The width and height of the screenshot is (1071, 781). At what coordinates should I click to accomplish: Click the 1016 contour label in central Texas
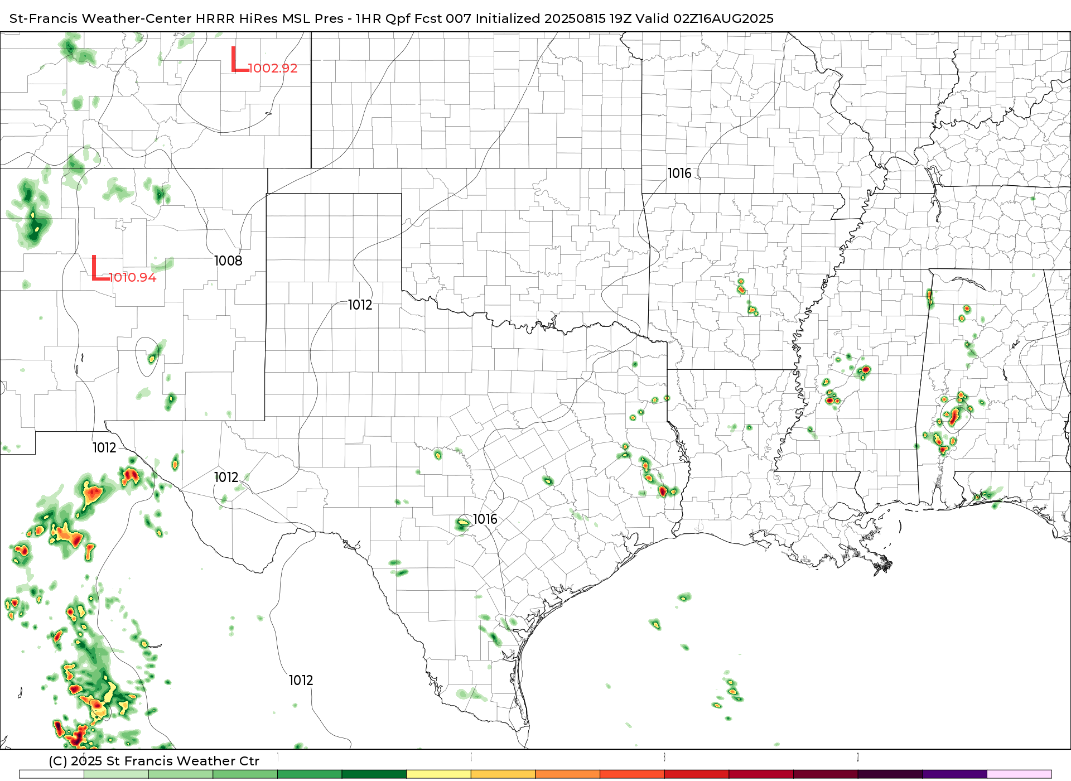point(485,519)
